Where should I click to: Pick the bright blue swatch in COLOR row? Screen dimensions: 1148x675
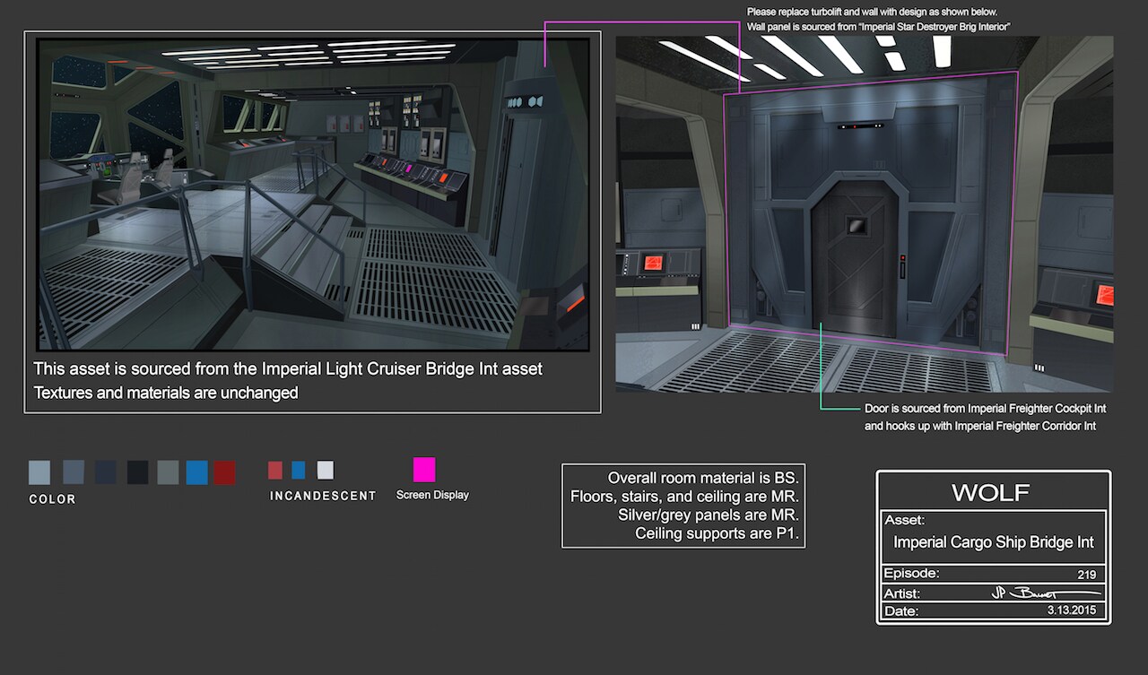point(197,472)
